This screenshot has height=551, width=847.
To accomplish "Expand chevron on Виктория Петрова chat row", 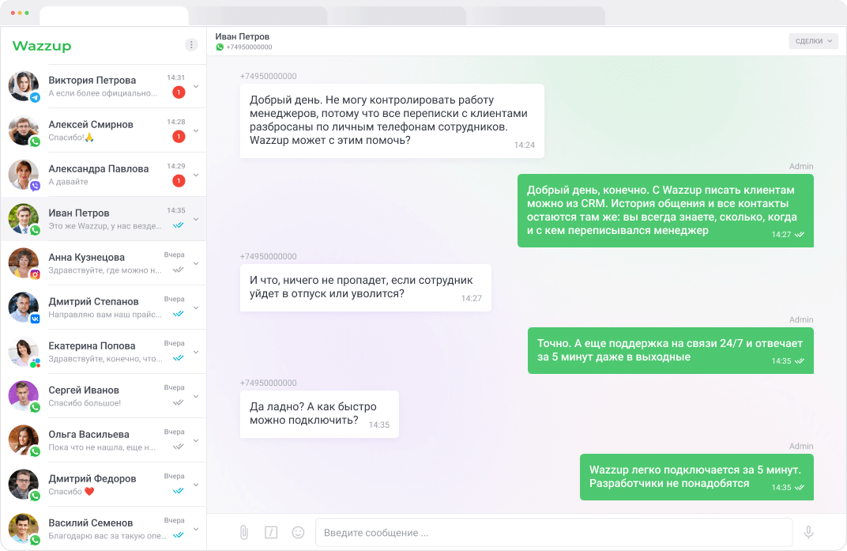I will [x=196, y=86].
